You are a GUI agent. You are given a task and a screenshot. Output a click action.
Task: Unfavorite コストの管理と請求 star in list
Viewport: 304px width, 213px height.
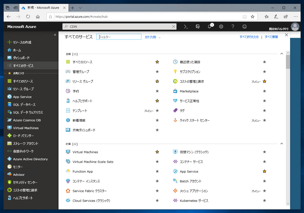tap(264, 82)
